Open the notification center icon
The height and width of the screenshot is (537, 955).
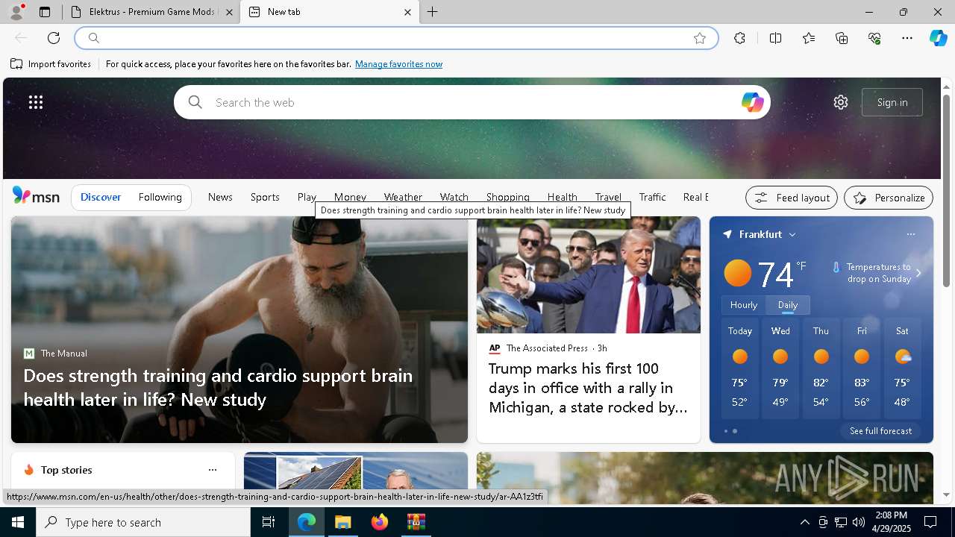[x=930, y=522]
